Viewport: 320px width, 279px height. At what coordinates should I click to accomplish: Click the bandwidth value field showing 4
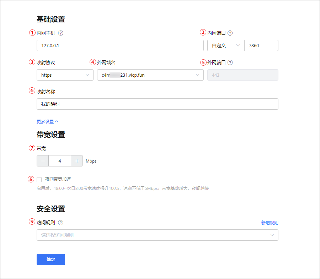click(60, 161)
